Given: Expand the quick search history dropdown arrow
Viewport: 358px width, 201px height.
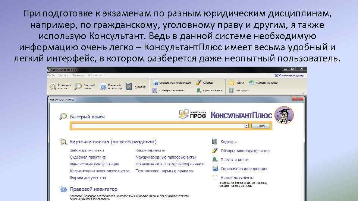Looking at the screenshot, I should pos(246,126).
